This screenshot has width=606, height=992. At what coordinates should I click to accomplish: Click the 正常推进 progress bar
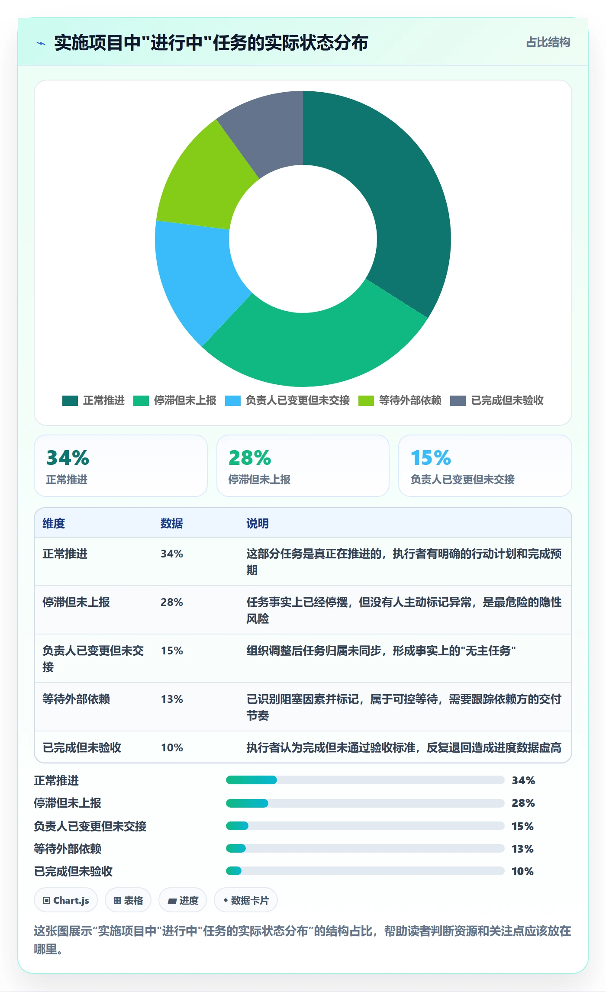point(365,780)
